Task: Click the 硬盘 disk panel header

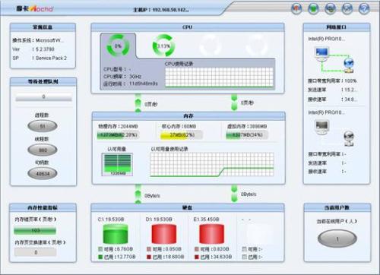Action: (x=188, y=207)
